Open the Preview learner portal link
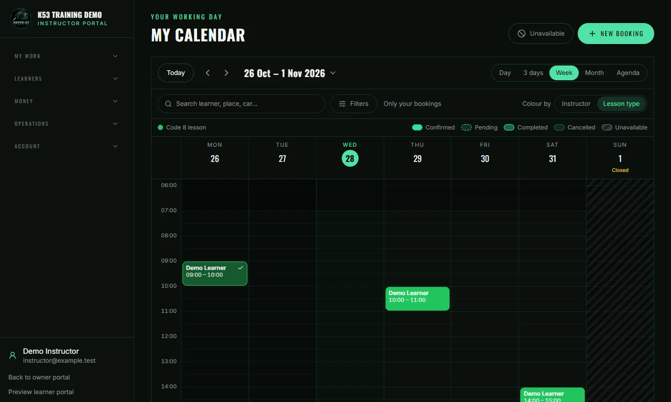671x402 pixels. tap(41, 392)
